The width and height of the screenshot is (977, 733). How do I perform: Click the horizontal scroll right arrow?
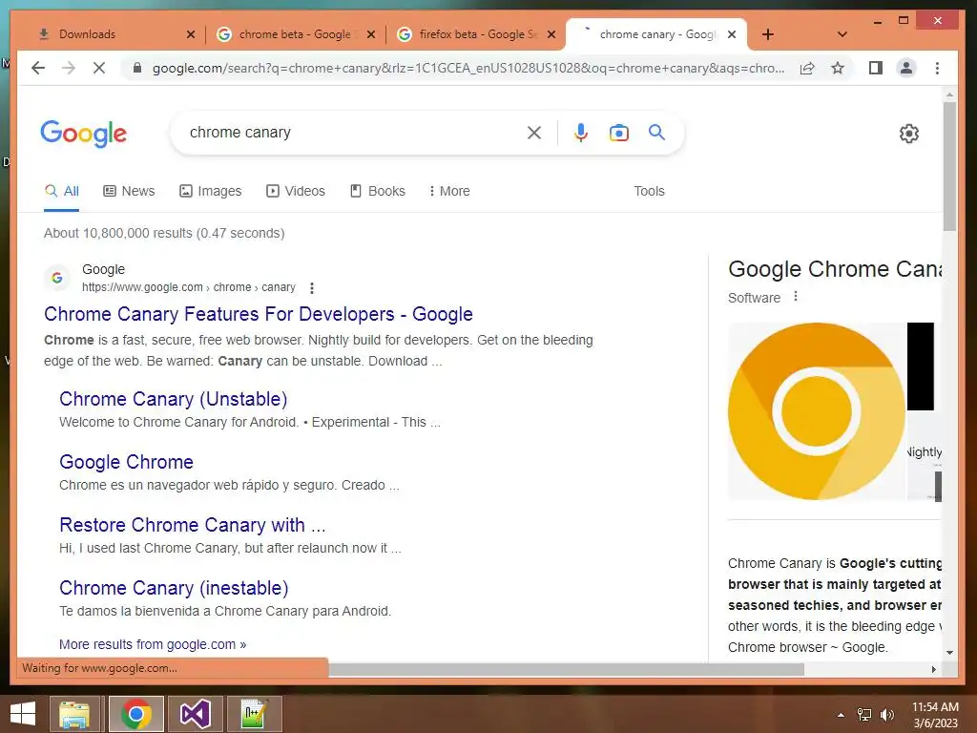point(933,669)
